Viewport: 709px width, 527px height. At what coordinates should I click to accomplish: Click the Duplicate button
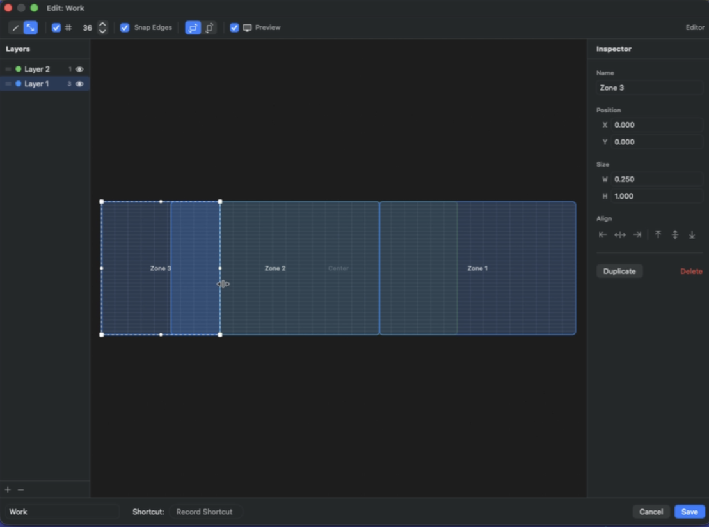[x=619, y=271]
